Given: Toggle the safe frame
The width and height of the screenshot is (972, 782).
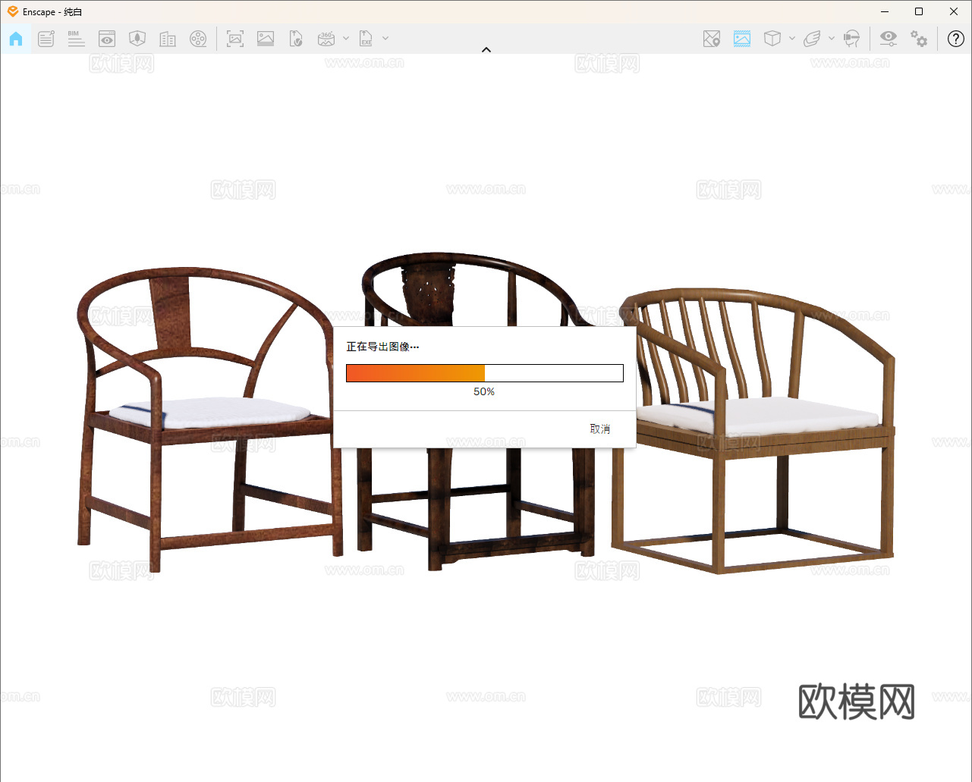Looking at the screenshot, I should click(742, 39).
